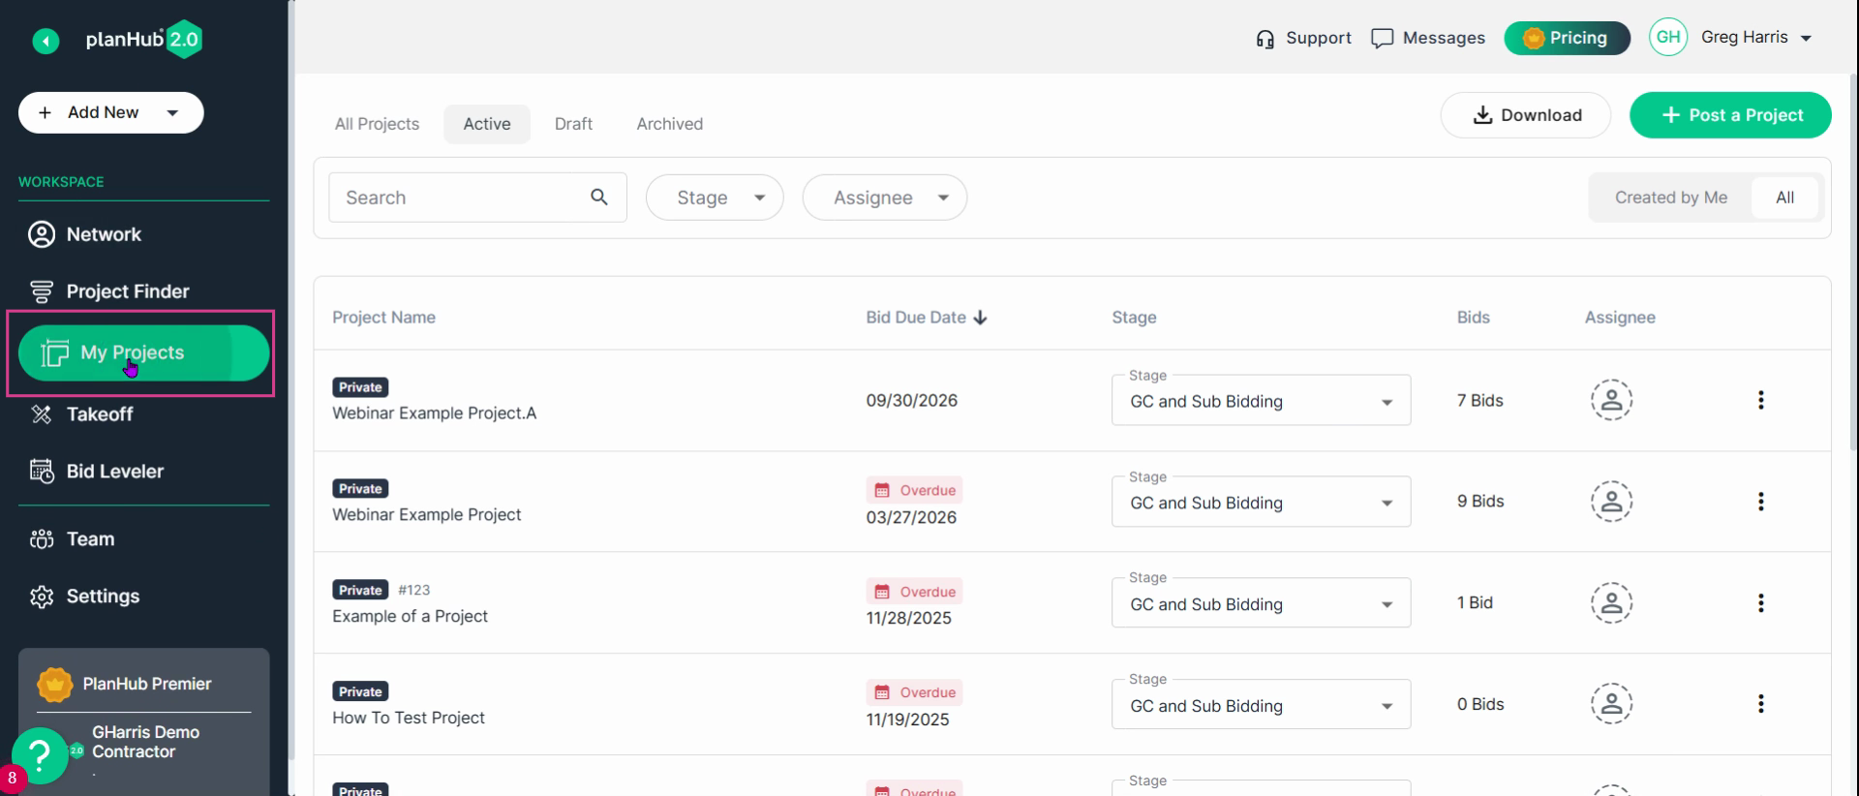This screenshot has height=796, width=1859.
Task: Open the Pricing page button
Action: point(1567,38)
